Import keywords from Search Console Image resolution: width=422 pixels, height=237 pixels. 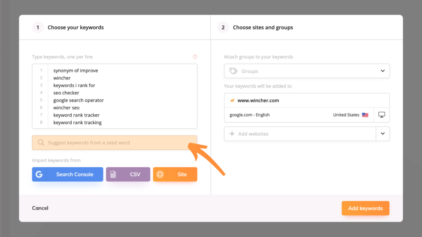click(x=68, y=174)
